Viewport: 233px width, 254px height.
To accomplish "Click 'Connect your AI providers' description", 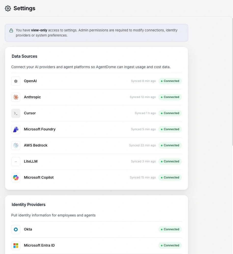I will [91, 67].
